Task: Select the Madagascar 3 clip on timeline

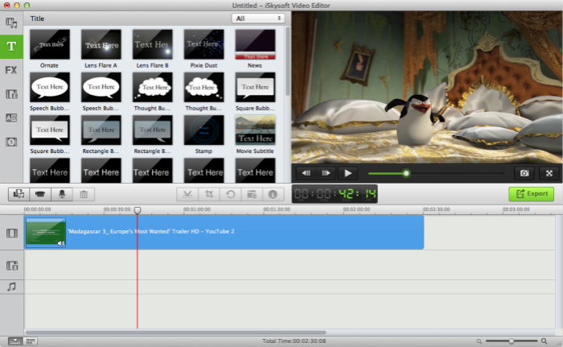Action: pyautogui.click(x=224, y=233)
